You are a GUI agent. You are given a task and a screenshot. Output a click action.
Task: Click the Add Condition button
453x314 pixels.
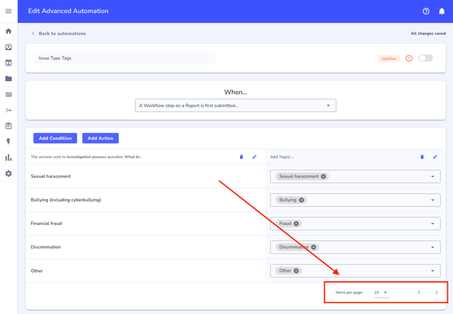55,138
